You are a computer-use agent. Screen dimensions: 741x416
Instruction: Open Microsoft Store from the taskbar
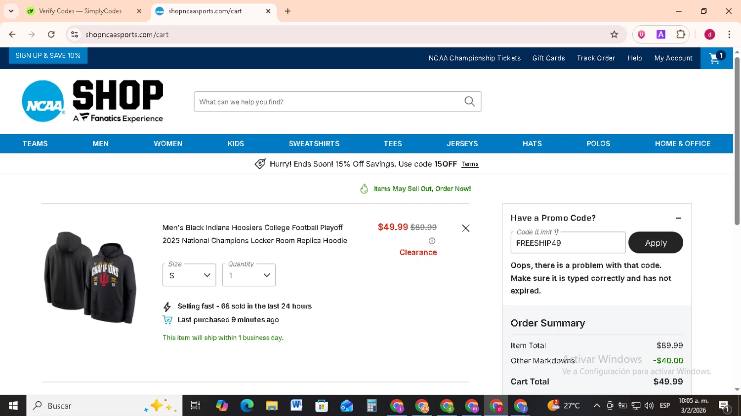coord(322,406)
